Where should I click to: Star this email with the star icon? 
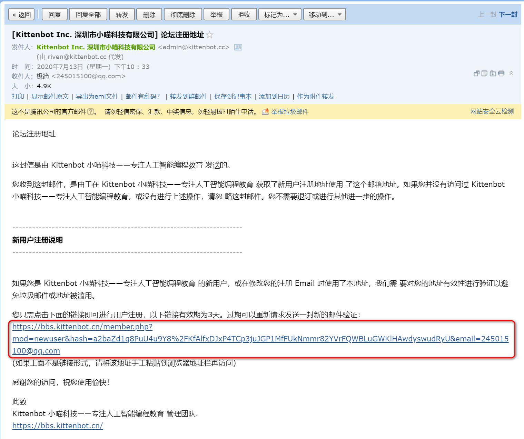point(209,35)
